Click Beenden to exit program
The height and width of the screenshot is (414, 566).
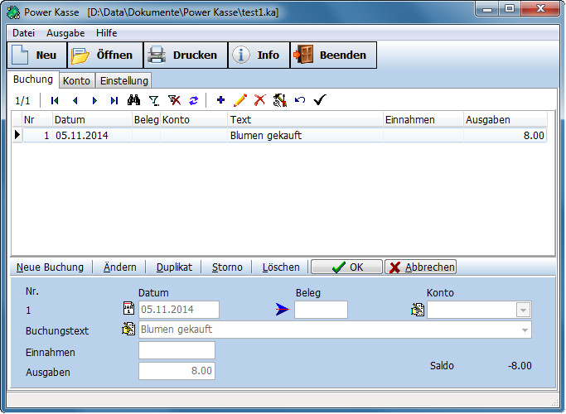pyautogui.click(x=333, y=55)
